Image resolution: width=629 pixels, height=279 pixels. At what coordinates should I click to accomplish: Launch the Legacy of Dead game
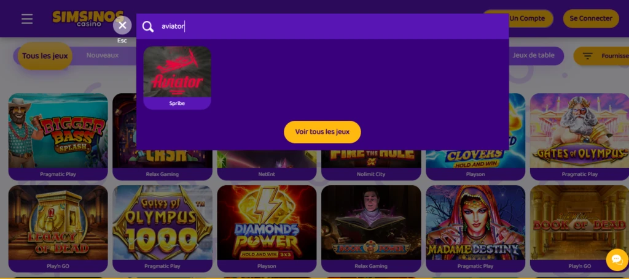tap(58, 229)
